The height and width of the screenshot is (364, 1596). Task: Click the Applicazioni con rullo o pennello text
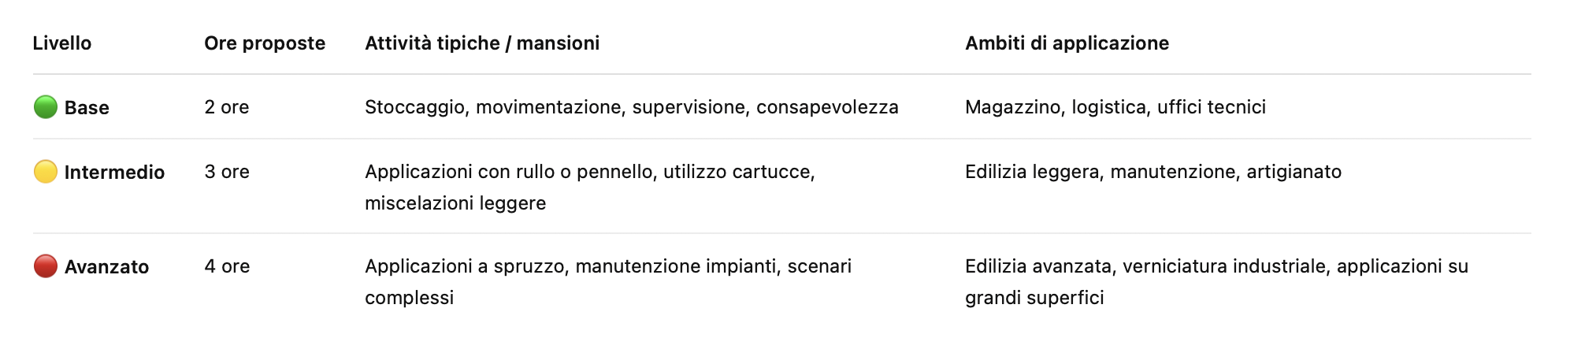coord(589,172)
